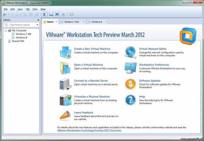The width and height of the screenshot is (204, 141).
Task: Click the Send Ctrl+Alt+Del toolbar icon
Action: 17,14
